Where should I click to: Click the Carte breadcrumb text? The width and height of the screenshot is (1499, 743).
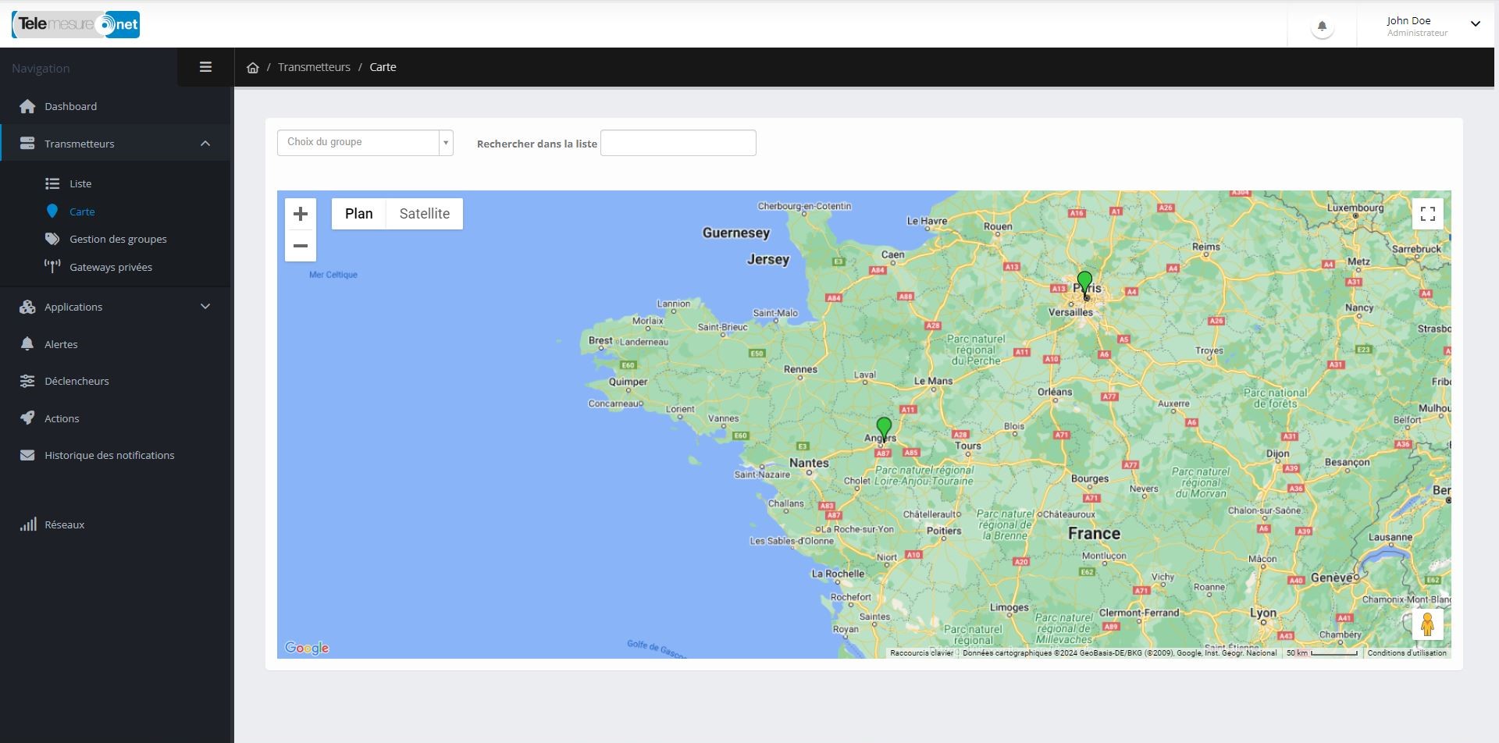pyautogui.click(x=383, y=67)
